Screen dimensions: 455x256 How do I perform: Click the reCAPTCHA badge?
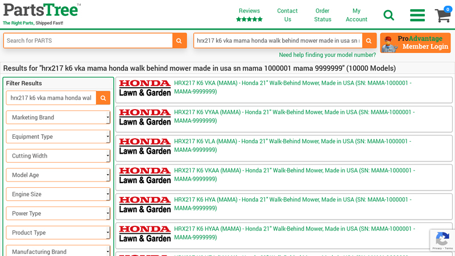coord(442,240)
